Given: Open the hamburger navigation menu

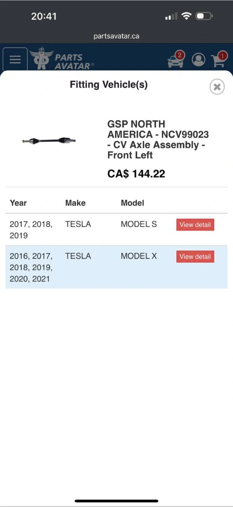Looking at the screenshot, I should tap(15, 60).
